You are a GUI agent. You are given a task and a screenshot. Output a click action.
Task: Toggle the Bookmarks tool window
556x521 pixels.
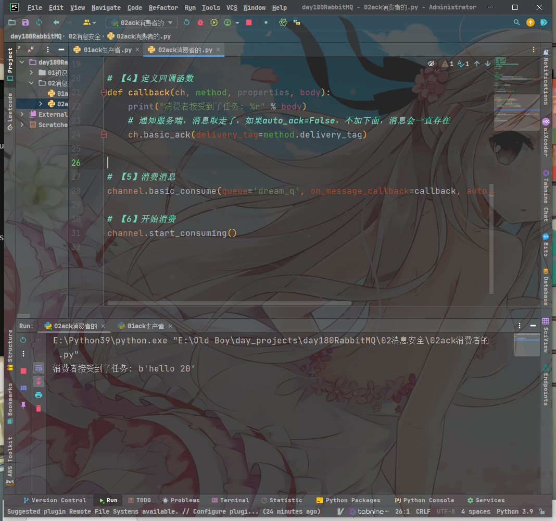(x=10, y=404)
